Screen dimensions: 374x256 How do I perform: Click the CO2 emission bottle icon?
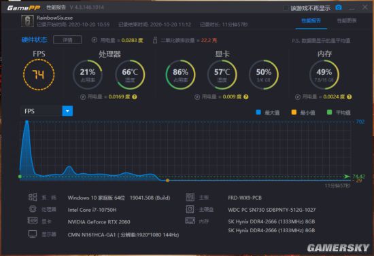[155, 40]
